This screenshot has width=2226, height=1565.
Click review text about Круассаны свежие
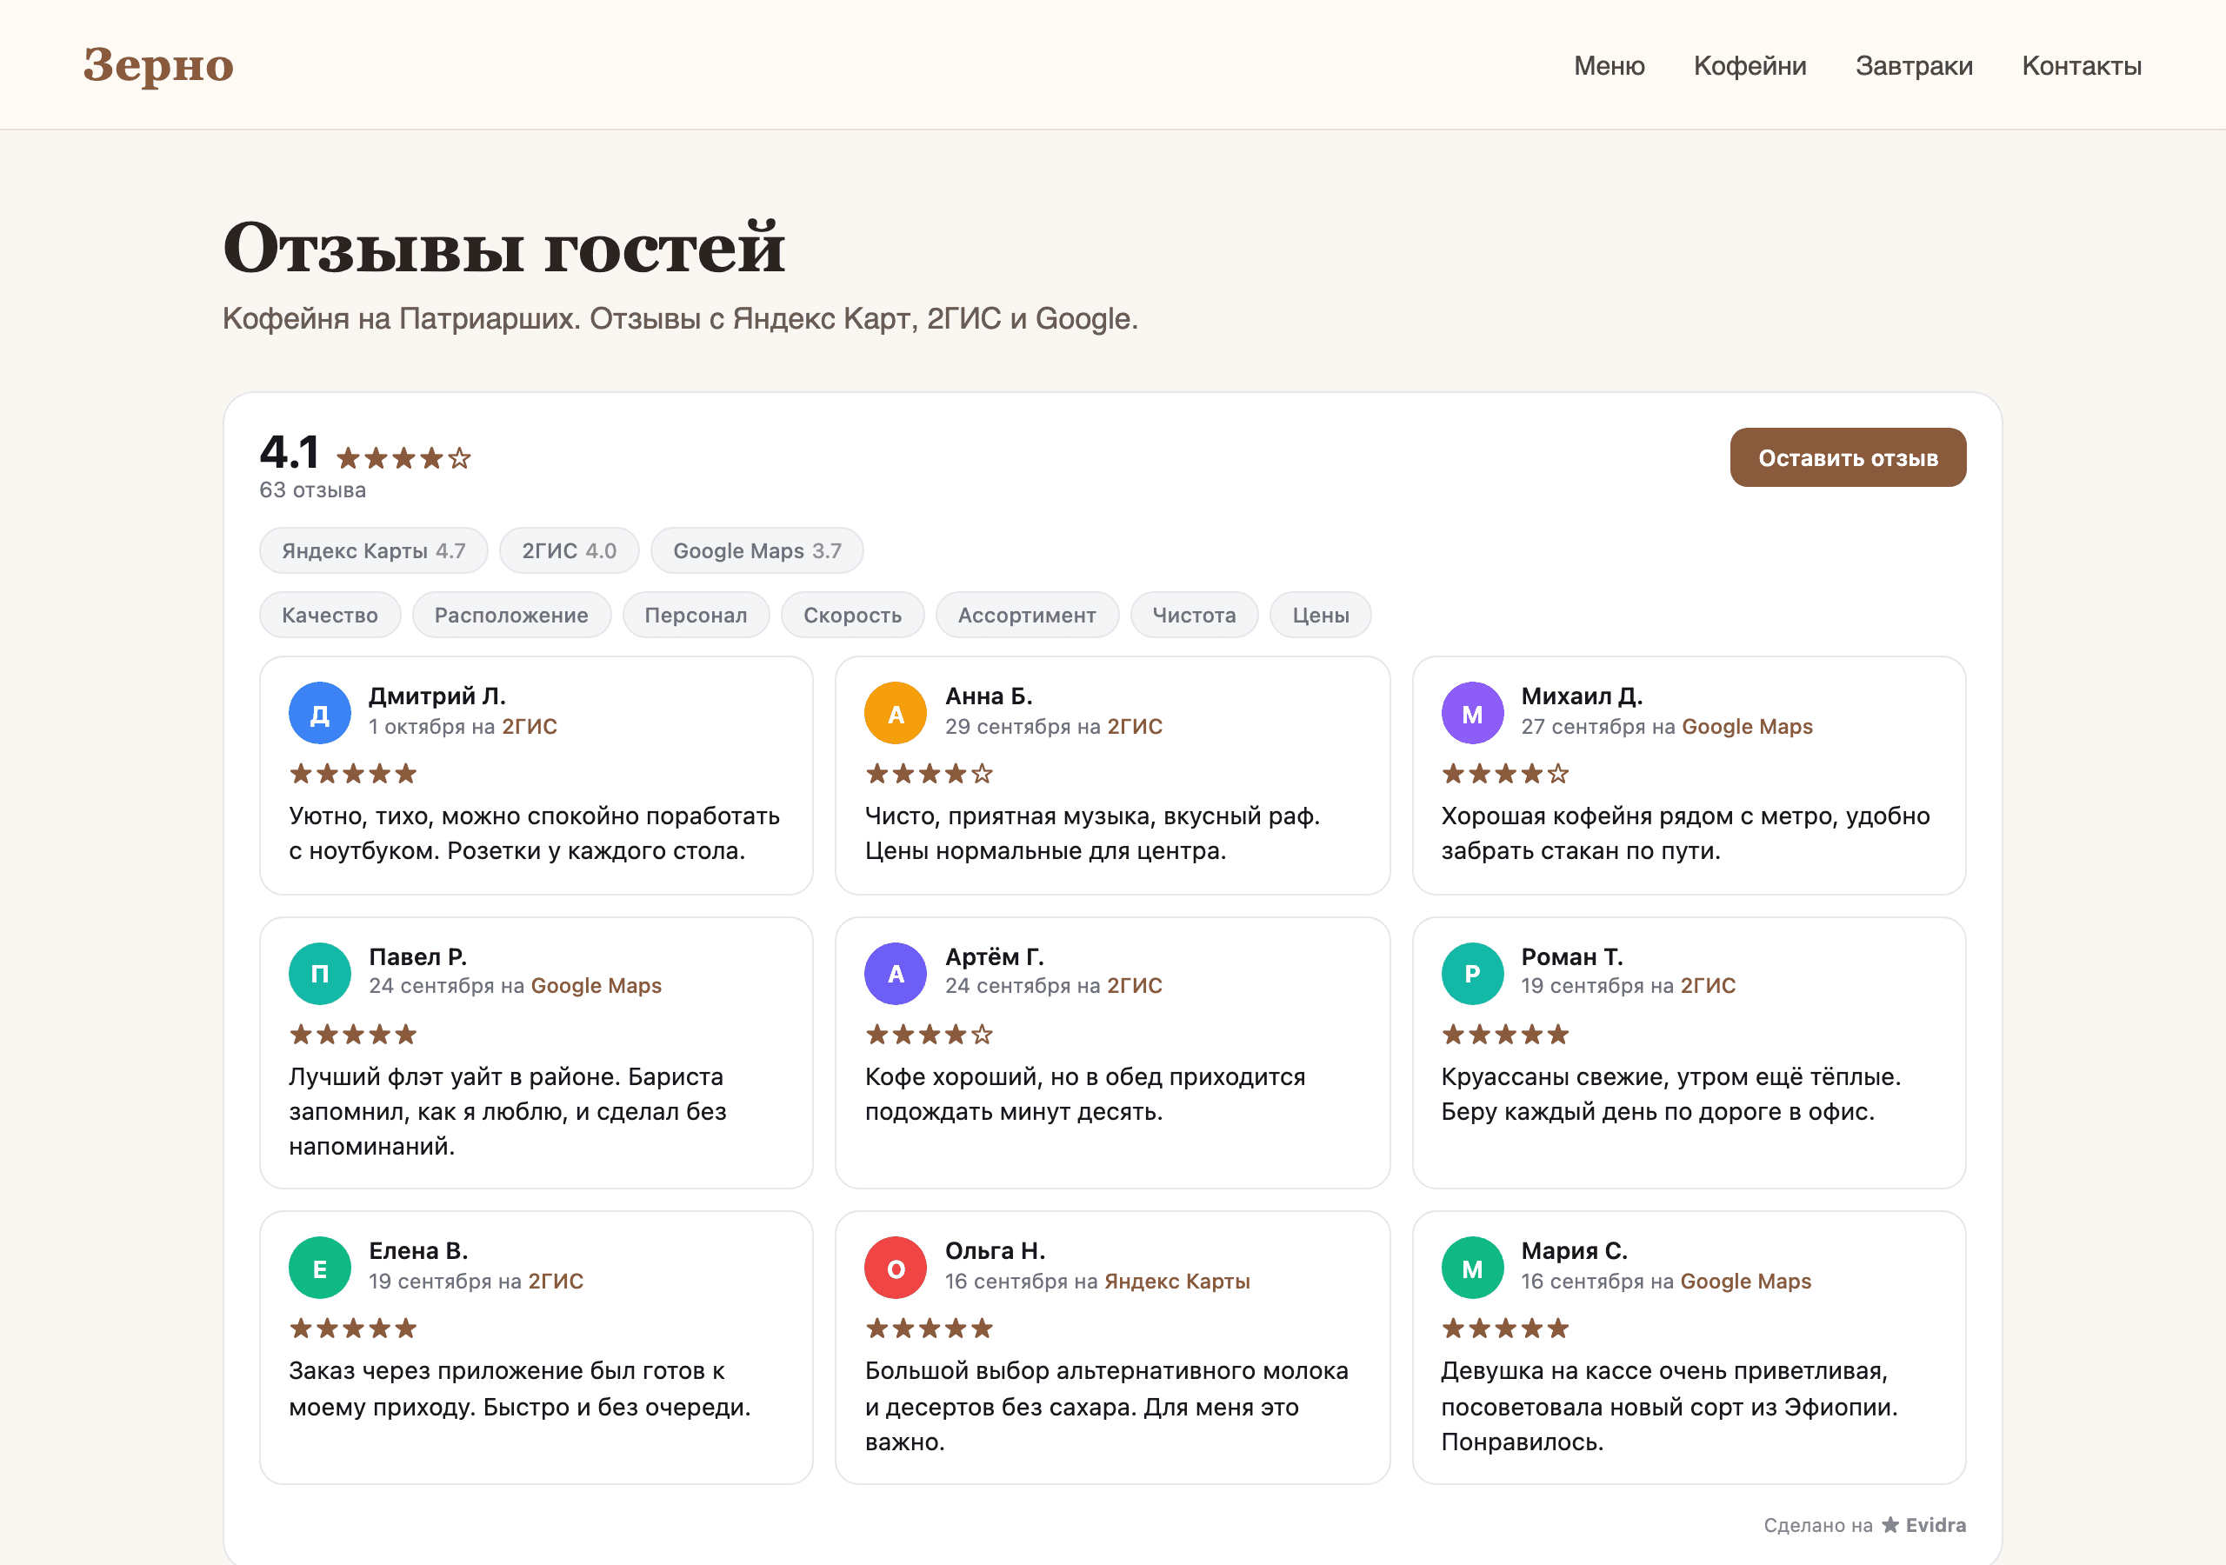point(1670,1095)
